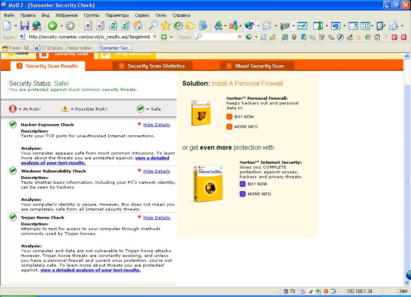Screen dimensions: 411x297
Task: Click the yellow highlighter pen icon
Action: pyautogui.click(x=273, y=37)
